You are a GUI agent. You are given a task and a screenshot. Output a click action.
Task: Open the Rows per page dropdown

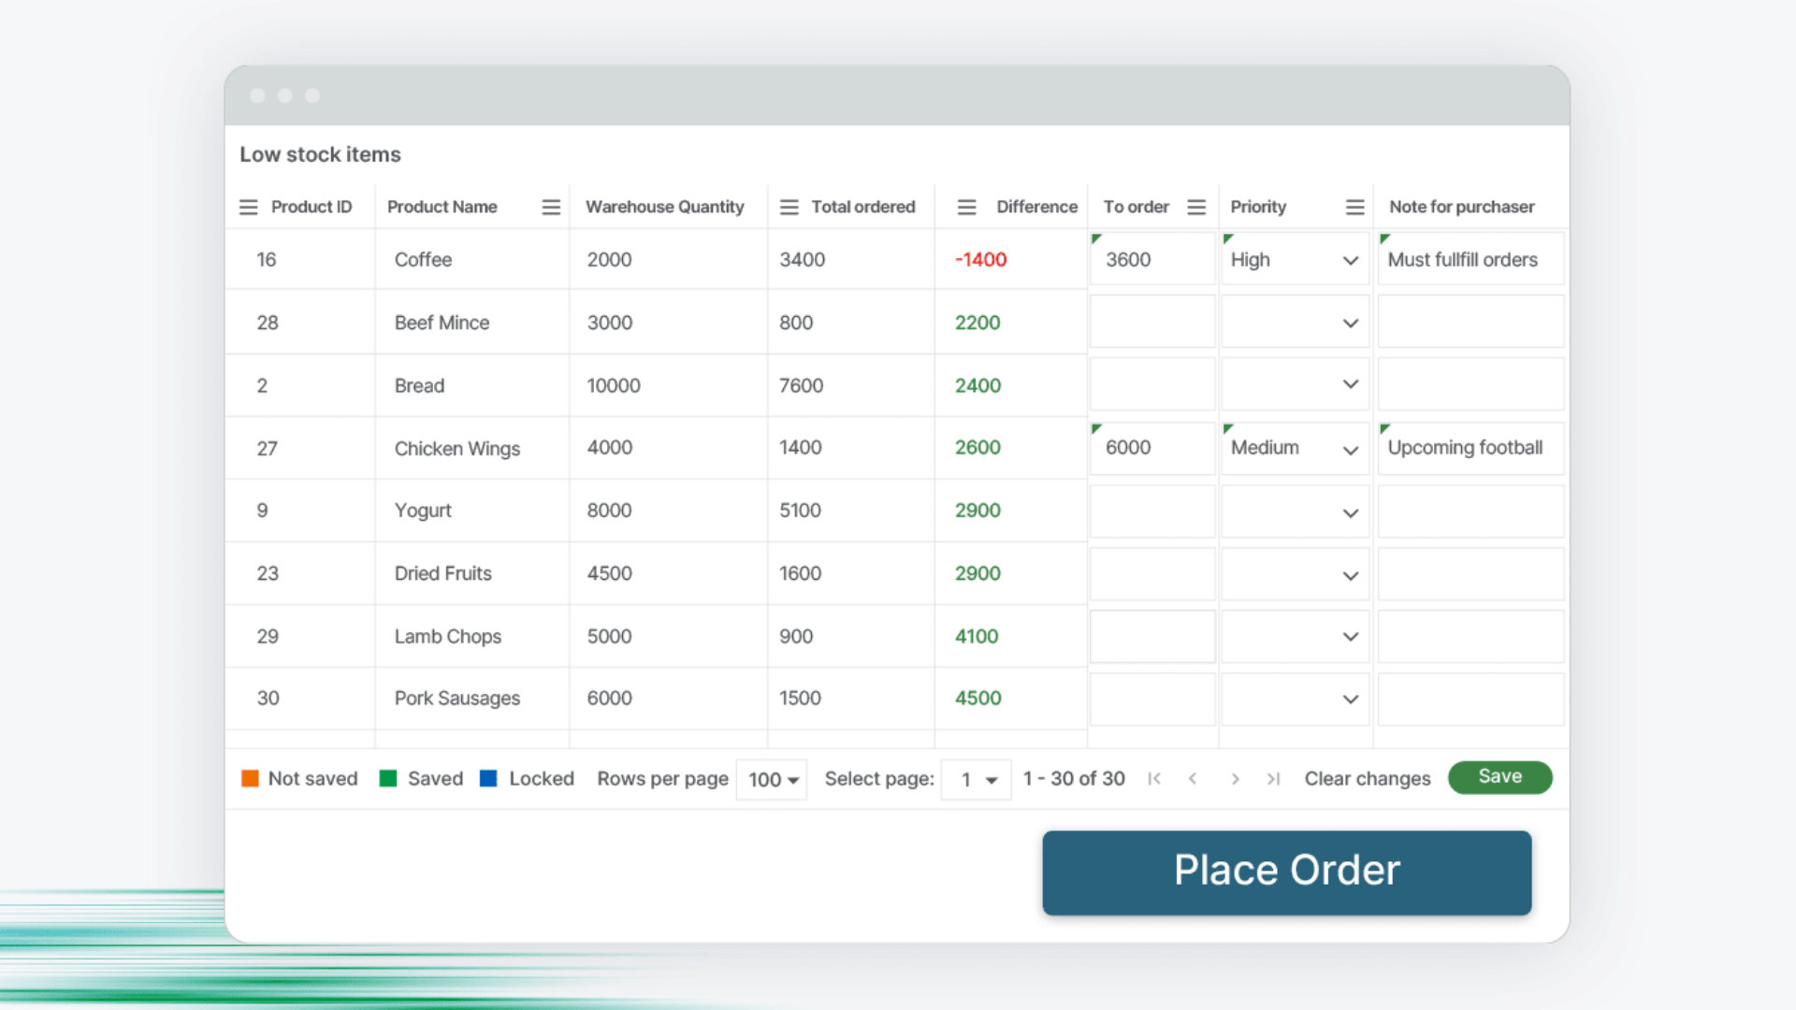773,779
